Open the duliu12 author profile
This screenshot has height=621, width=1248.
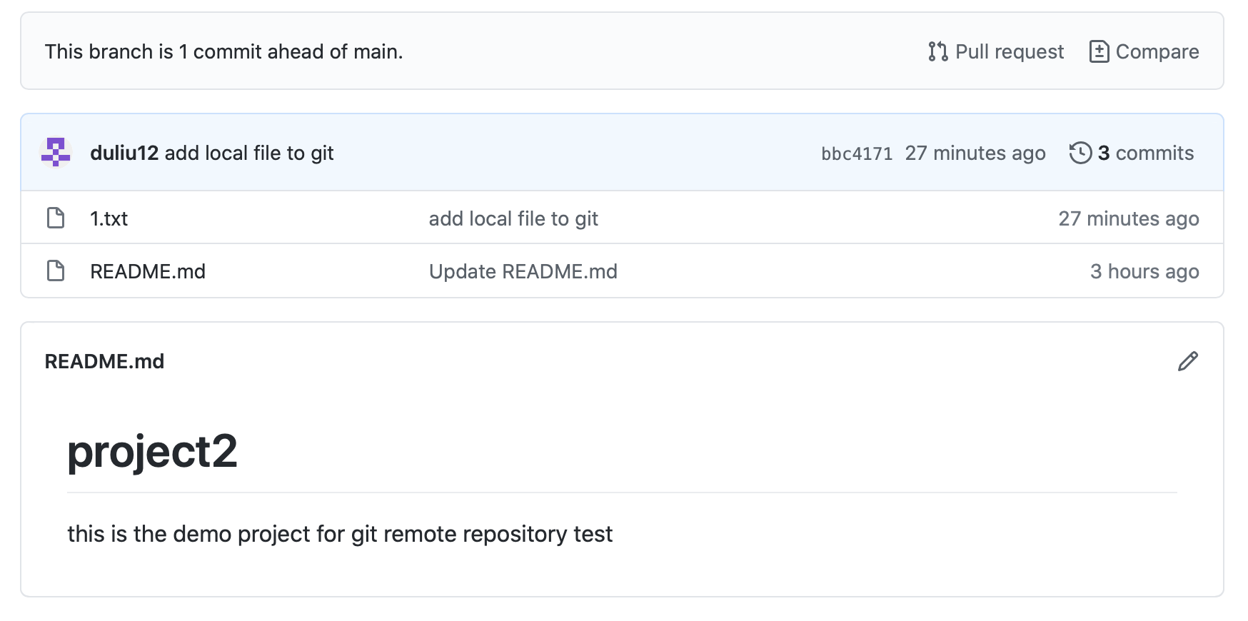[124, 153]
